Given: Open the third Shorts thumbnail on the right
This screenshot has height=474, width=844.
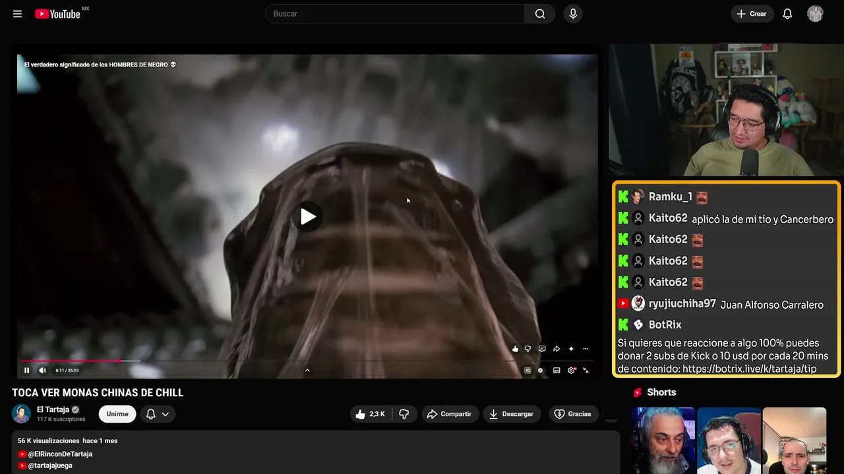Looking at the screenshot, I should (795, 440).
